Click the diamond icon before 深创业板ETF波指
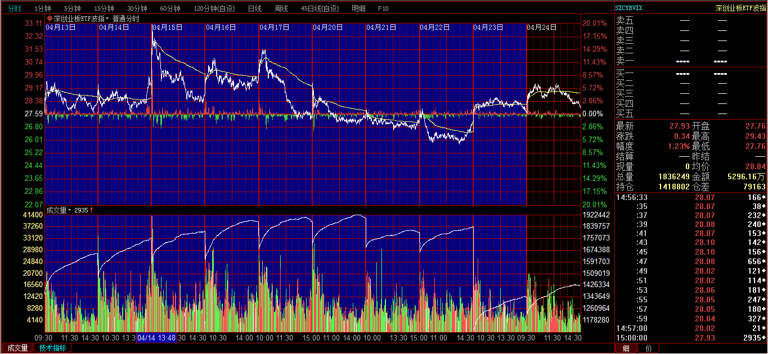768x354 pixels. pyautogui.click(x=50, y=19)
